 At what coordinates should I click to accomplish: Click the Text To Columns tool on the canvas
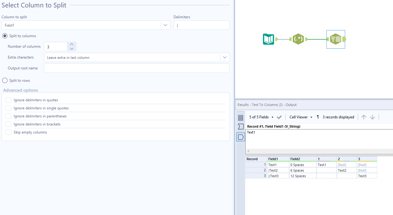click(x=336, y=39)
